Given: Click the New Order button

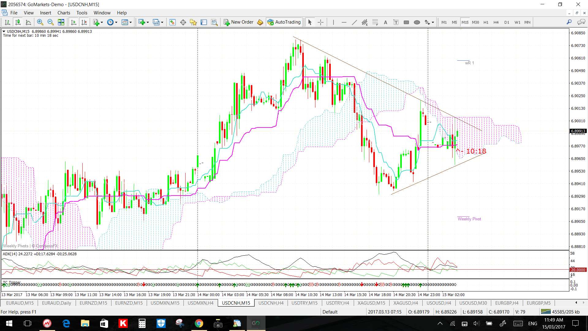Looking at the screenshot, I should [x=239, y=22].
